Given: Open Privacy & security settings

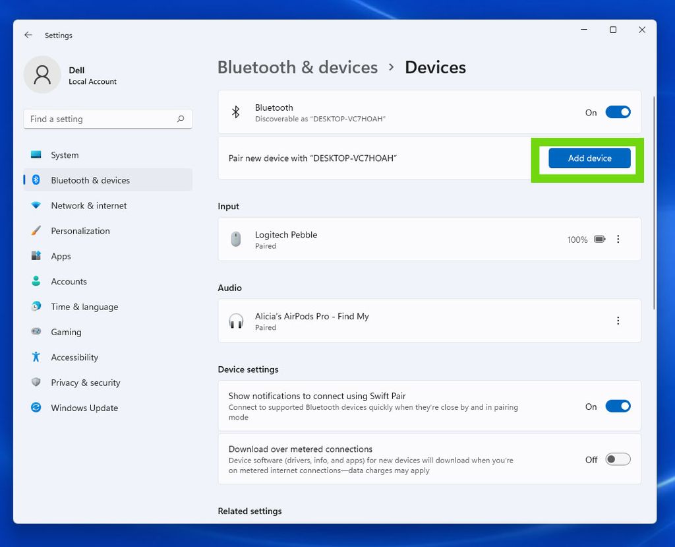Looking at the screenshot, I should [x=86, y=382].
